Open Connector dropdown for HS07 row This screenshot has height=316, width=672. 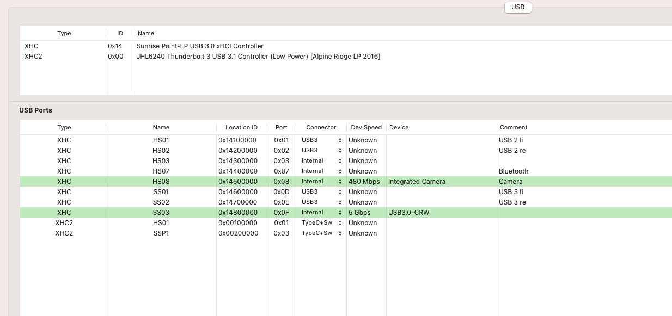pyautogui.click(x=321, y=171)
